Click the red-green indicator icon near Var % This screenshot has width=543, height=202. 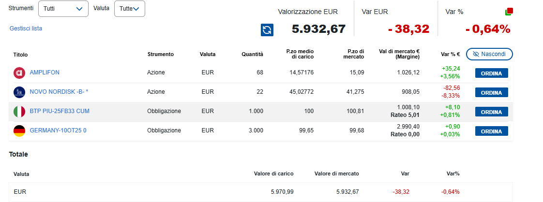[509, 12]
